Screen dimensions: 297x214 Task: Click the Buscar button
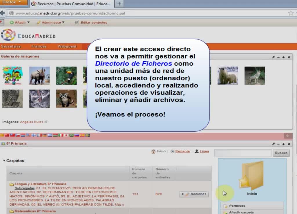(281, 153)
